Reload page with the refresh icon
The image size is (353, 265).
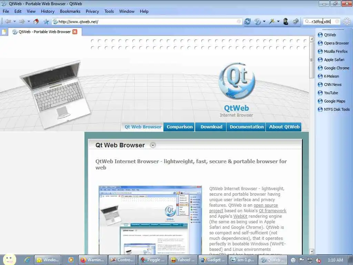[248, 22]
